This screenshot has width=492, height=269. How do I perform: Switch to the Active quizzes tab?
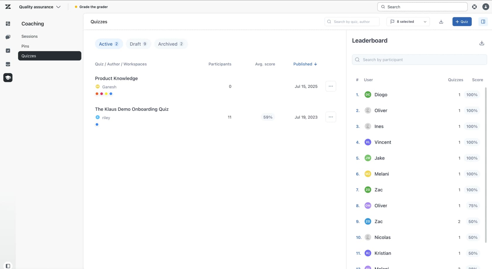click(x=109, y=44)
